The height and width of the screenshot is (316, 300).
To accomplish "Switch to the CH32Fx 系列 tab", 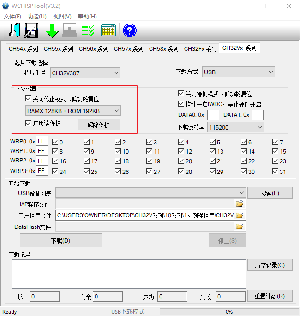I will pyautogui.click(x=200, y=49).
